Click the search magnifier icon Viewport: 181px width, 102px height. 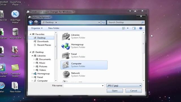click(x=143, y=22)
